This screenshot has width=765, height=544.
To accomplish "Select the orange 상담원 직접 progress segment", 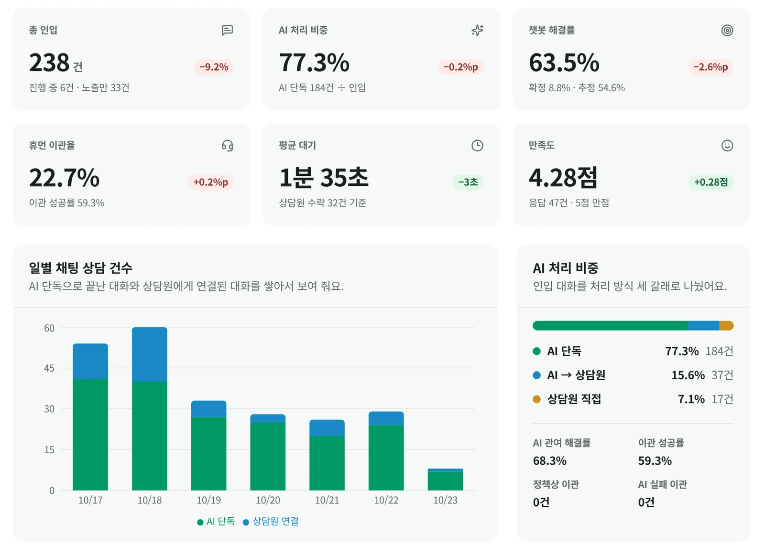I will [x=726, y=326].
